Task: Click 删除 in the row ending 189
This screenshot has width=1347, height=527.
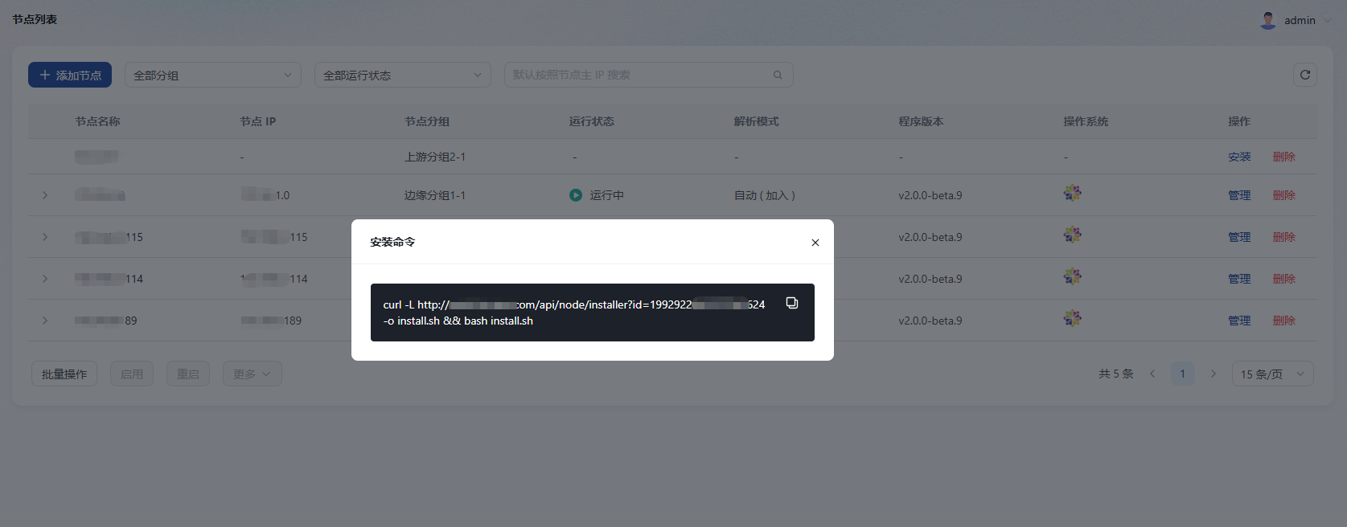Action: click(1284, 321)
